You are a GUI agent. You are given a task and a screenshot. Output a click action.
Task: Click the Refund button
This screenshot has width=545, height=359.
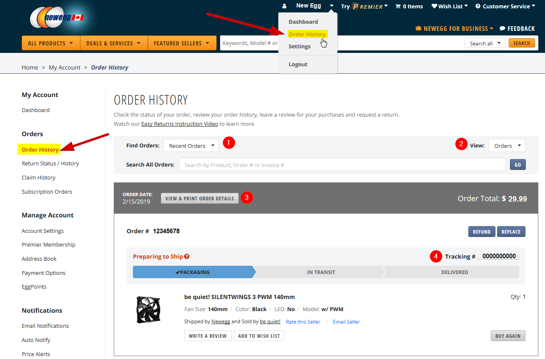click(x=482, y=232)
